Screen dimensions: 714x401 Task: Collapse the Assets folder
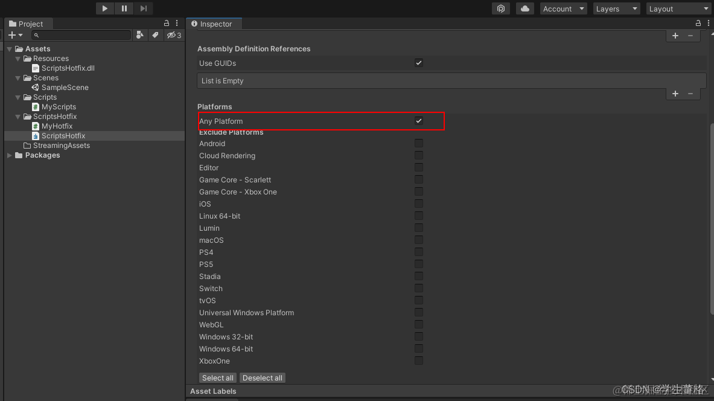point(10,49)
